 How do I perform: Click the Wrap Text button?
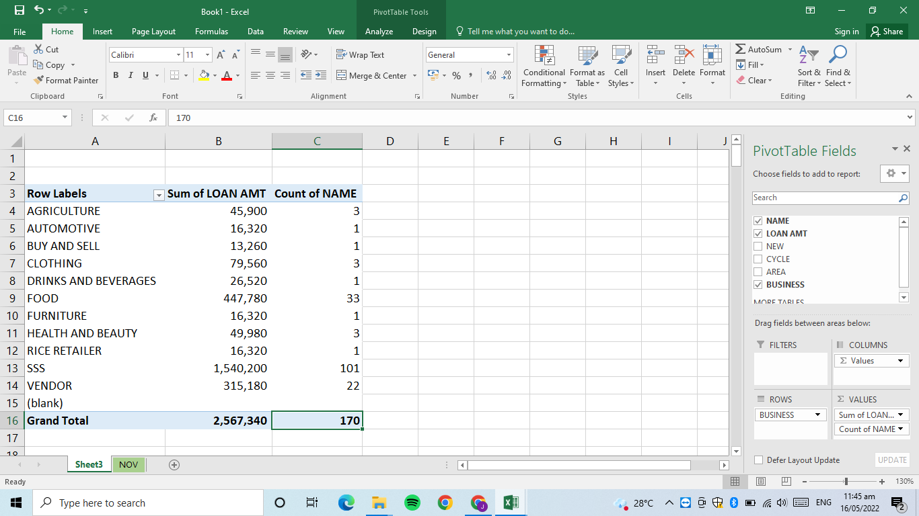coord(361,55)
